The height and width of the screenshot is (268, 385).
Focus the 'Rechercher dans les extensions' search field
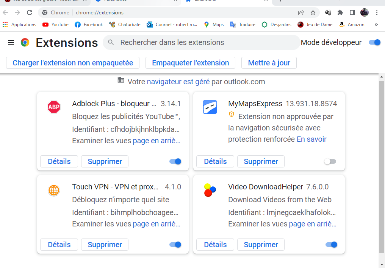point(201,42)
